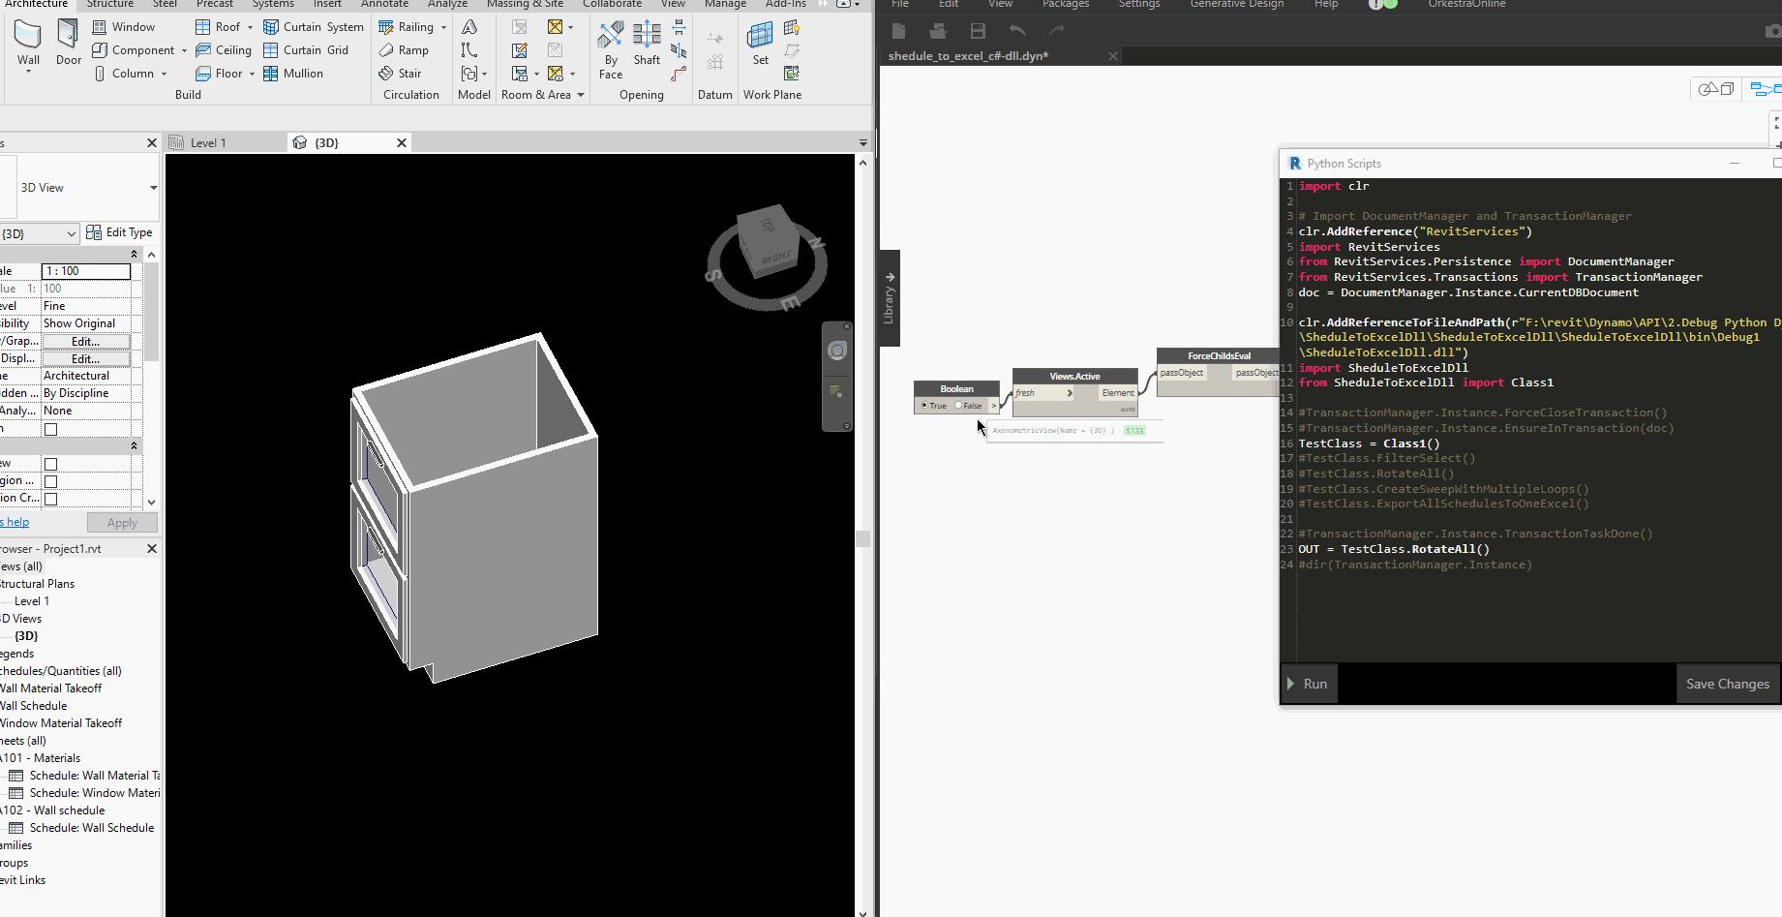Click the Stair tool icon
1782x917 pixels.
[x=386, y=74]
